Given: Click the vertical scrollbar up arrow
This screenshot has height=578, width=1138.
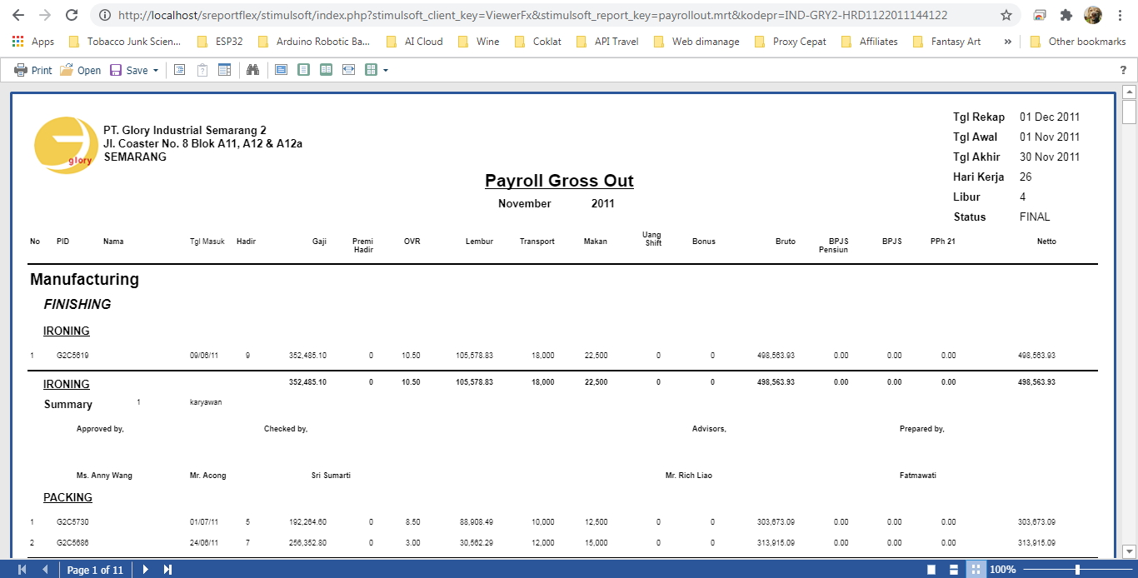Looking at the screenshot, I should (x=1130, y=91).
